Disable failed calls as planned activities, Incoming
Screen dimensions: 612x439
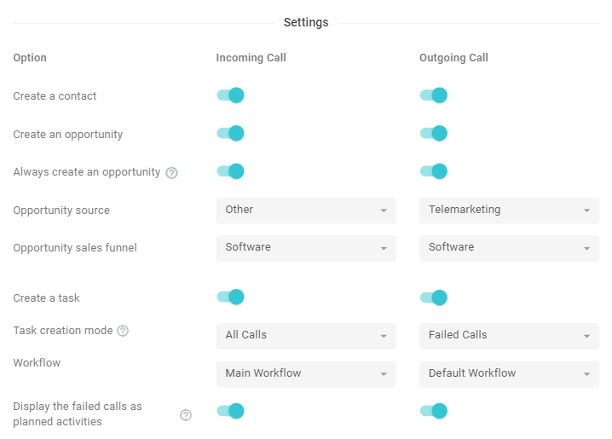[x=231, y=411]
